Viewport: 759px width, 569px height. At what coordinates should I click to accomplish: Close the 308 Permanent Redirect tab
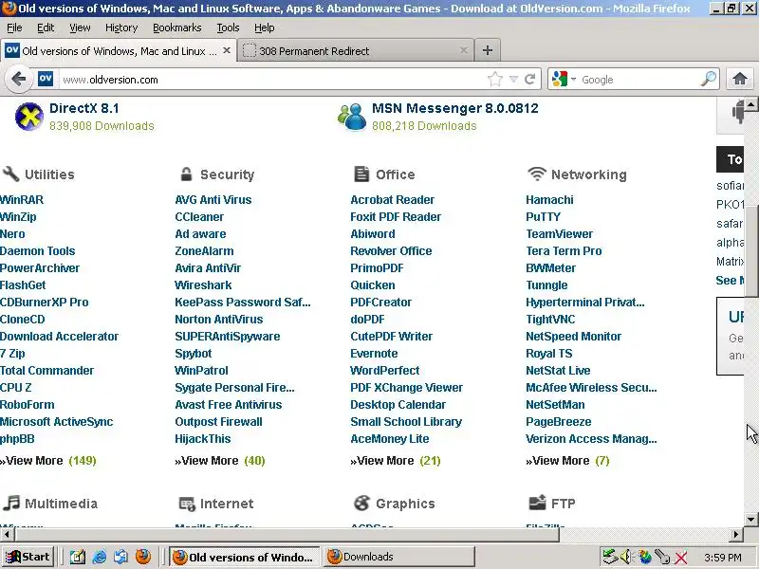point(463,50)
